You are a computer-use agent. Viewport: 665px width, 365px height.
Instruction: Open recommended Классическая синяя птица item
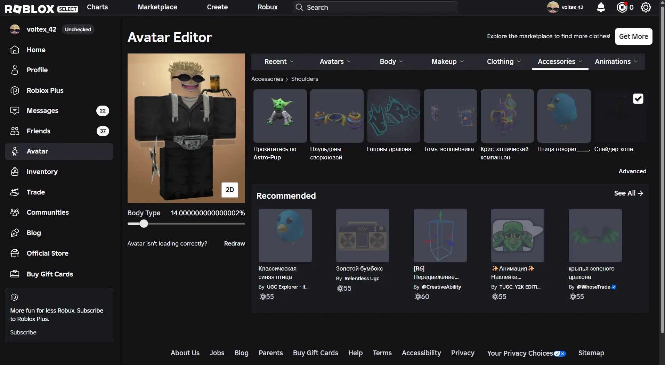pyautogui.click(x=285, y=235)
